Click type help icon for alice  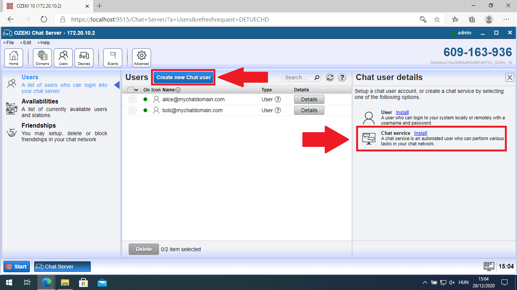(278, 99)
